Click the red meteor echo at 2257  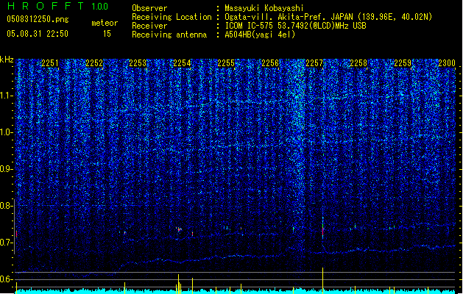click(322, 232)
